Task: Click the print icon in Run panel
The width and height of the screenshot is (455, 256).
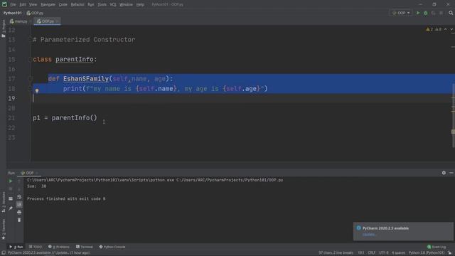Action: (x=19, y=212)
